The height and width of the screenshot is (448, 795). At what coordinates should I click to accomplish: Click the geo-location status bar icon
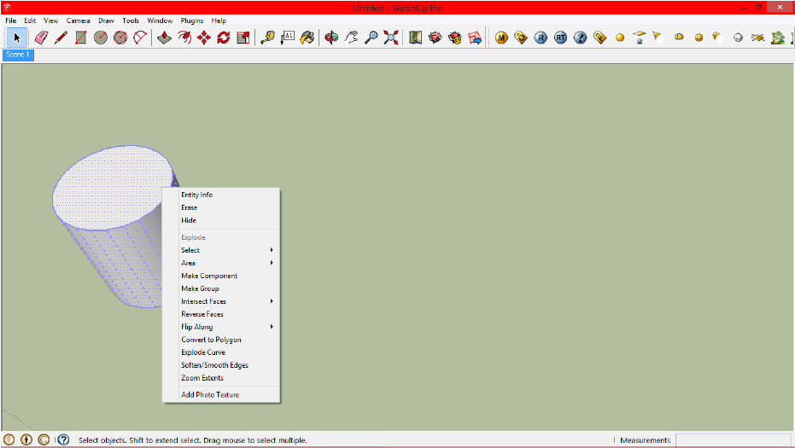(x=9, y=439)
